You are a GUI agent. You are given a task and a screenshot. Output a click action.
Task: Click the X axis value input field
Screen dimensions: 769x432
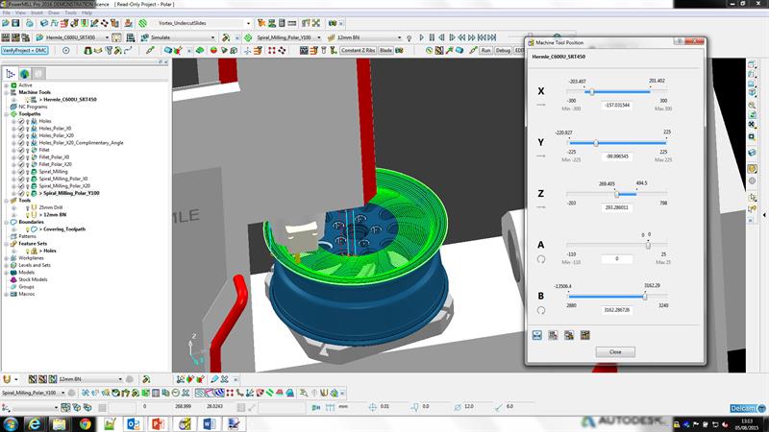tap(617, 106)
